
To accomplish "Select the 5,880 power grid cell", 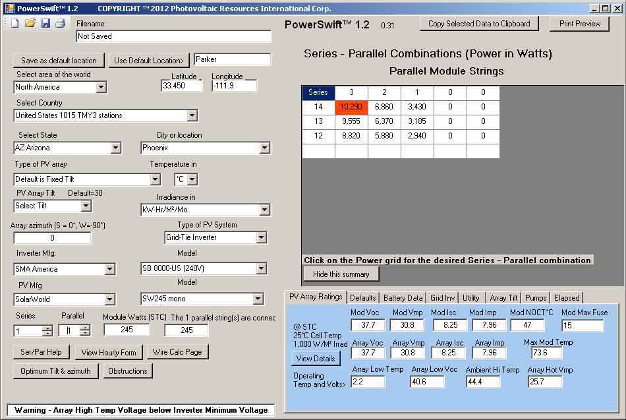I will coord(384,136).
